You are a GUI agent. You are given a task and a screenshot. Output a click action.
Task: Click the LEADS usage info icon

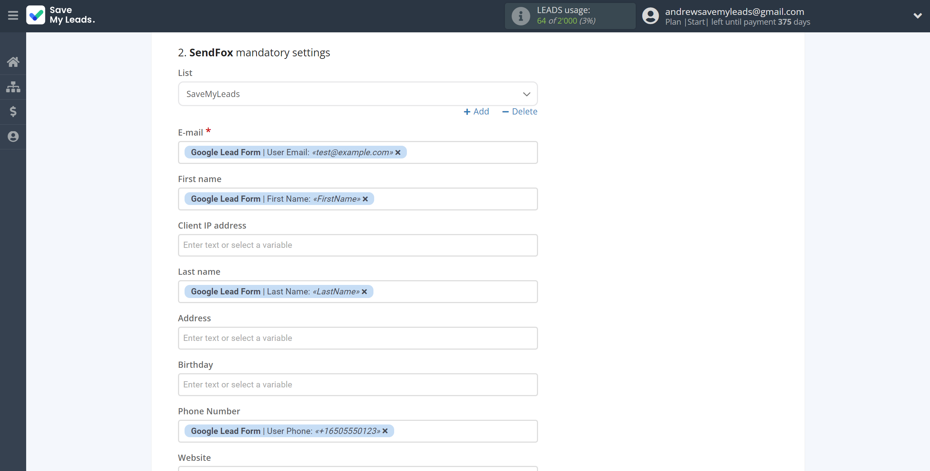click(521, 16)
